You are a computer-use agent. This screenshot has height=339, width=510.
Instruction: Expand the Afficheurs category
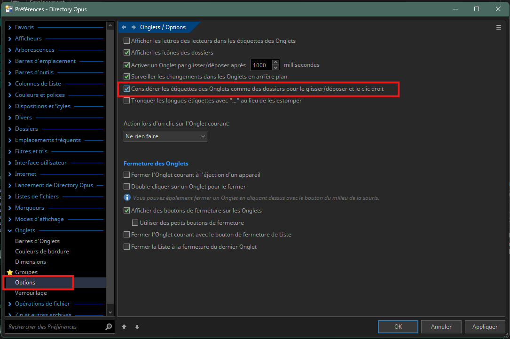(10, 39)
